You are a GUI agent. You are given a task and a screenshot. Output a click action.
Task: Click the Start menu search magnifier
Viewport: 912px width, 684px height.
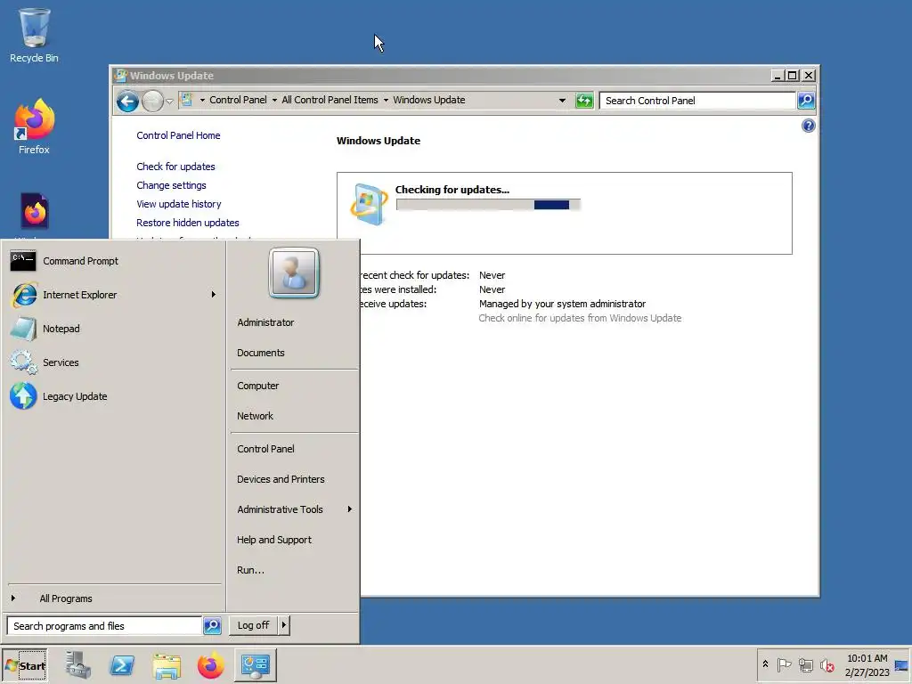point(212,626)
